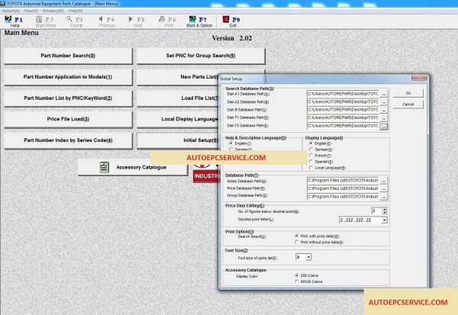
Task: Browse for Disk B Database Path
Action: tap(384, 110)
